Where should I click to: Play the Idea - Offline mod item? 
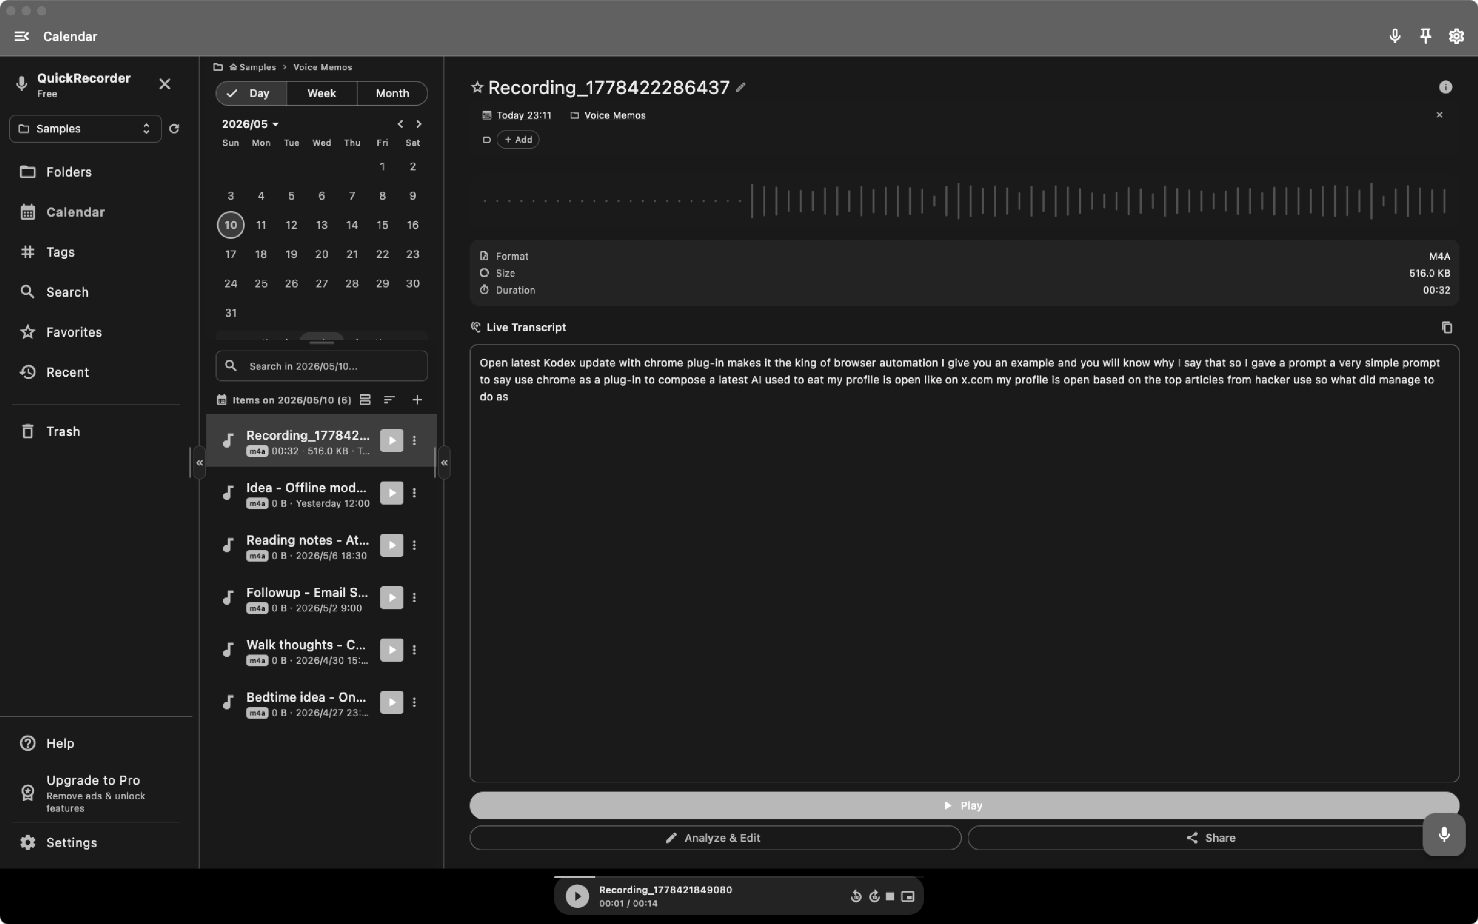click(x=392, y=493)
